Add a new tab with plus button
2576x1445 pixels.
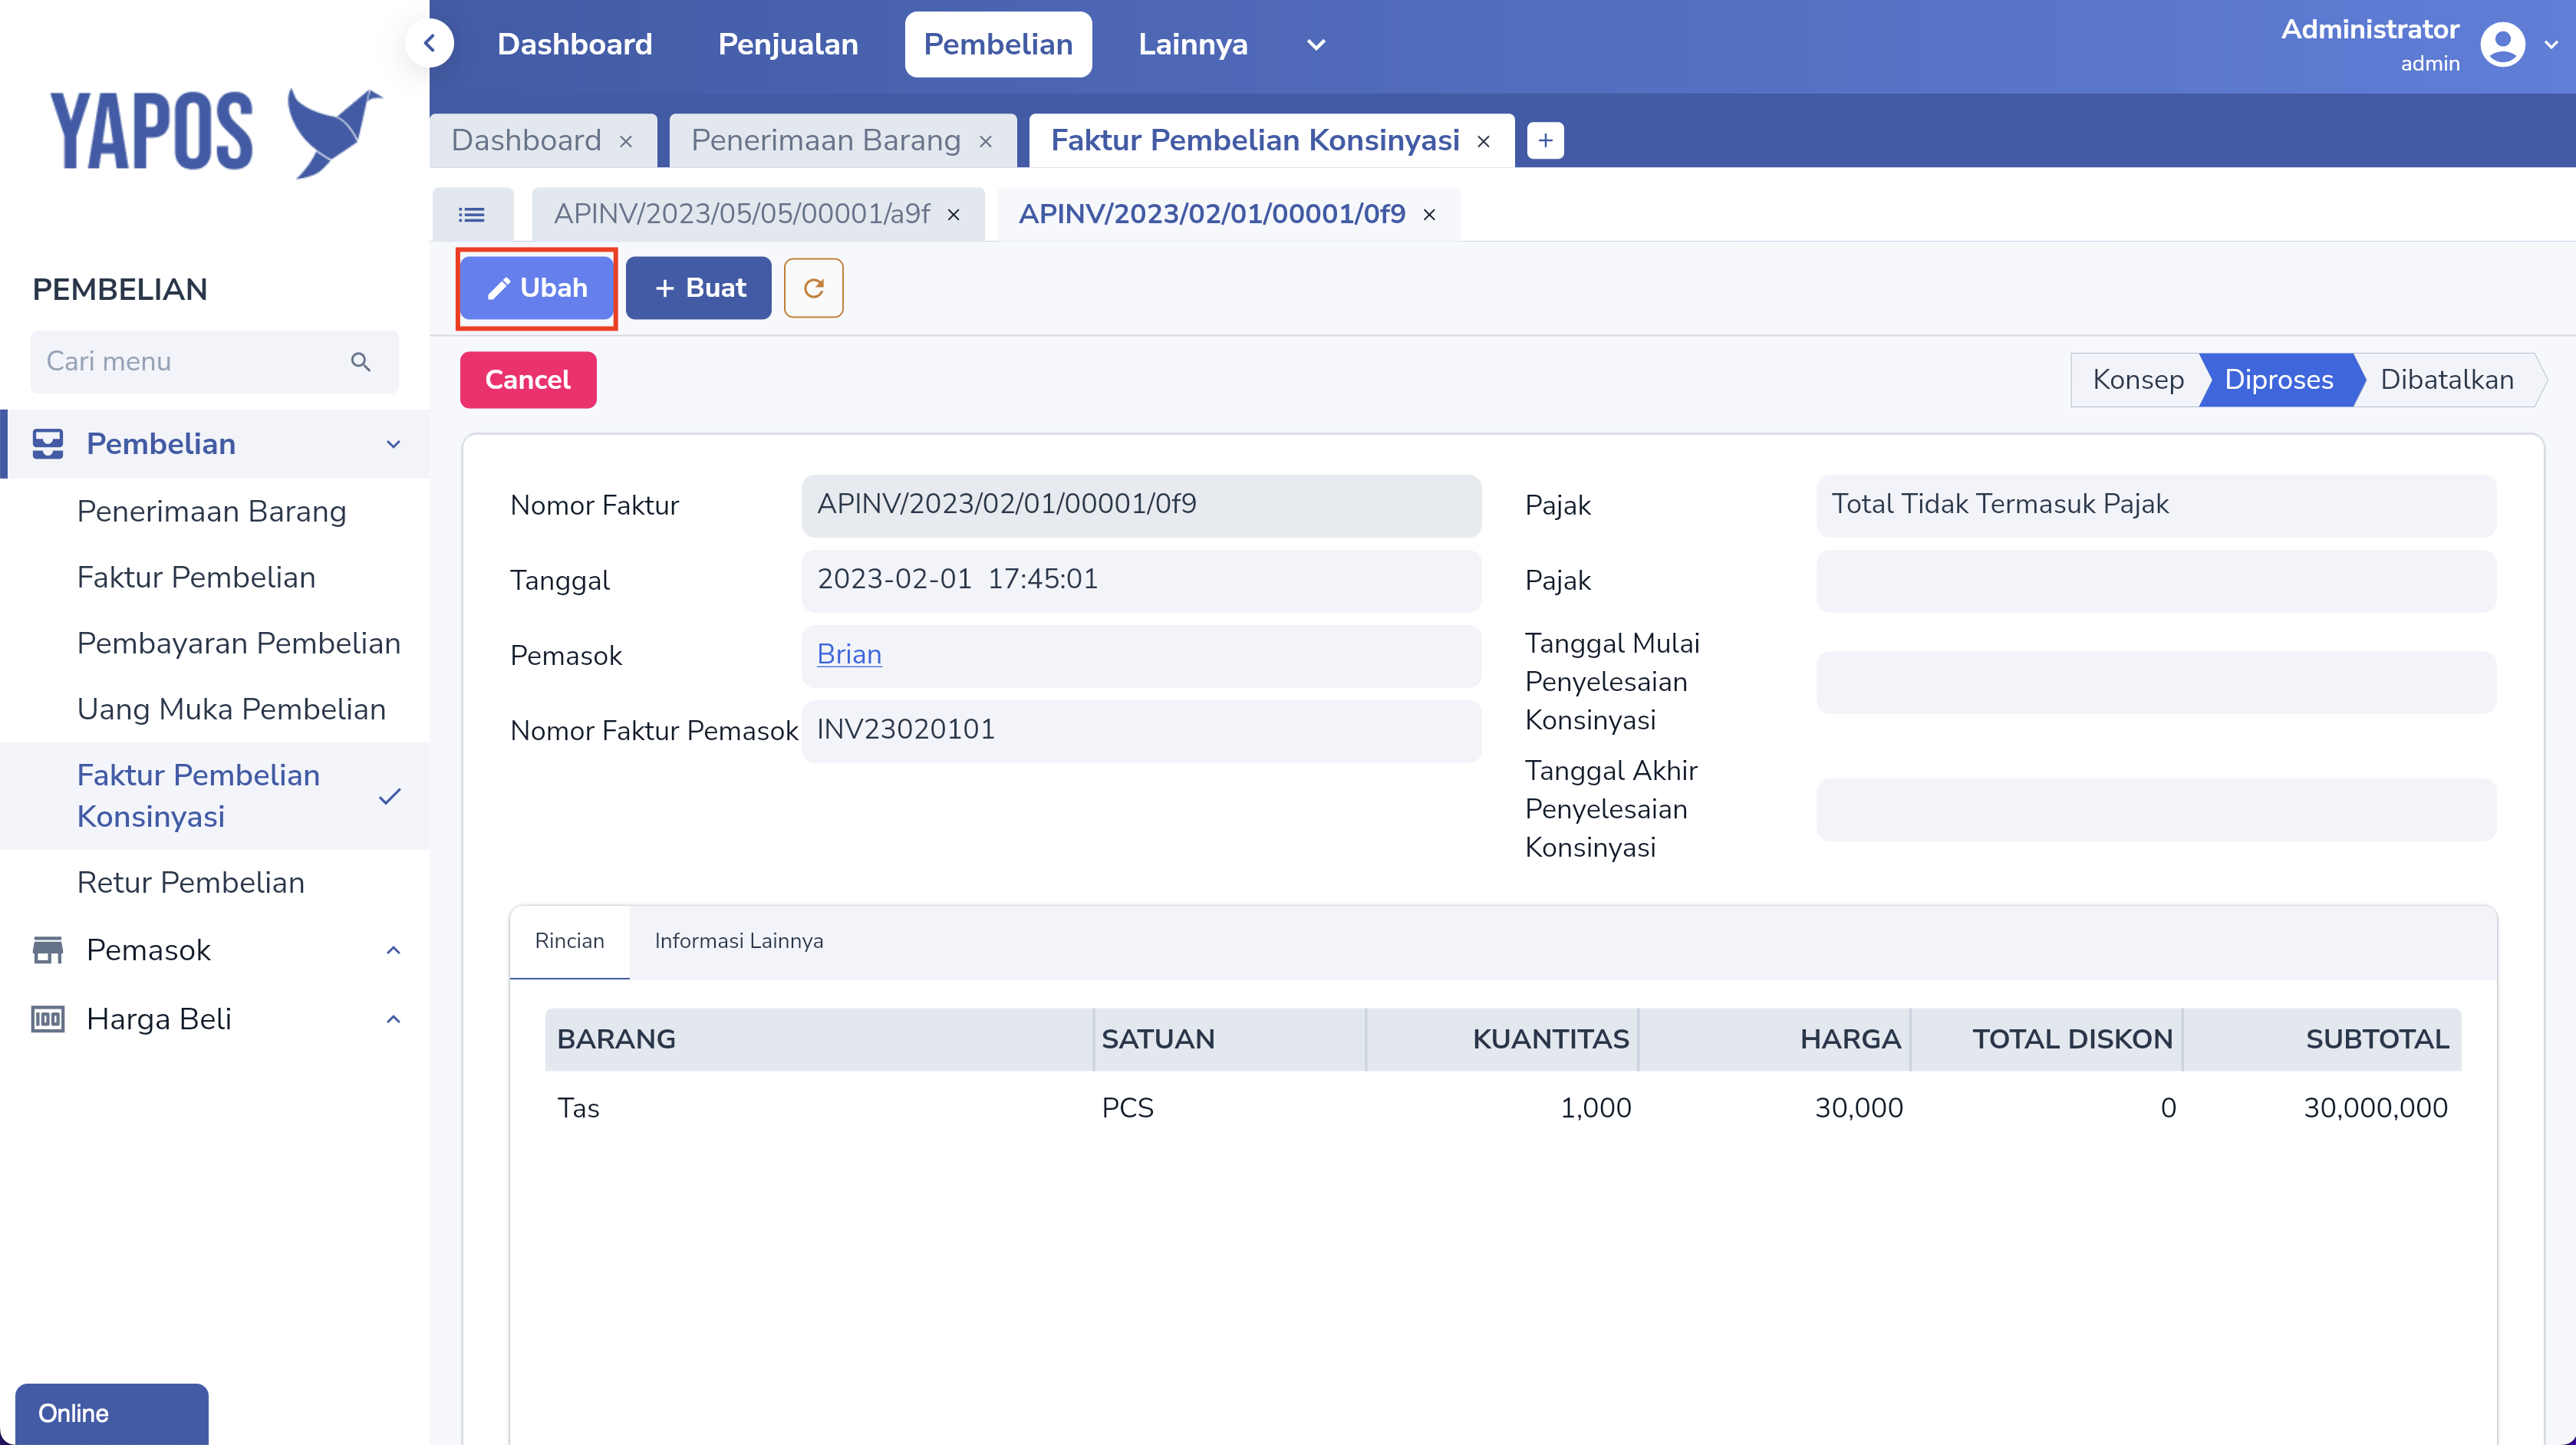[x=1545, y=141]
